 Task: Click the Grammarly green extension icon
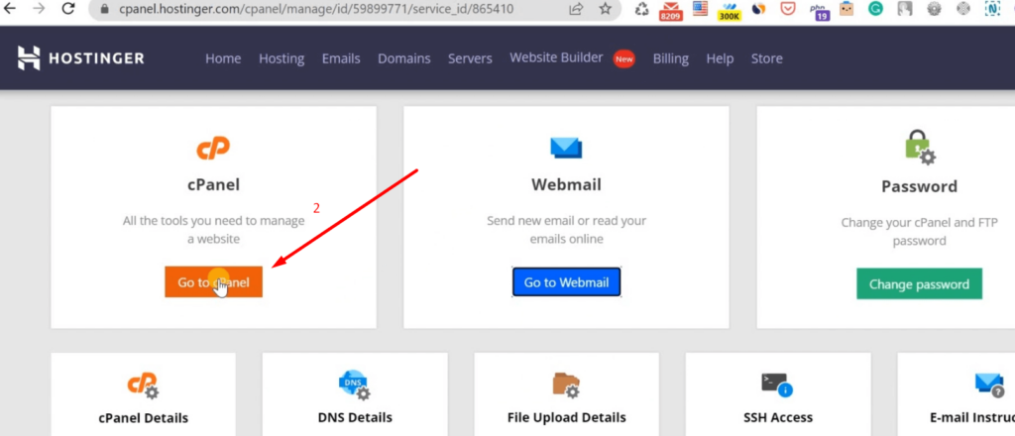pyautogui.click(x=875, y=9)
